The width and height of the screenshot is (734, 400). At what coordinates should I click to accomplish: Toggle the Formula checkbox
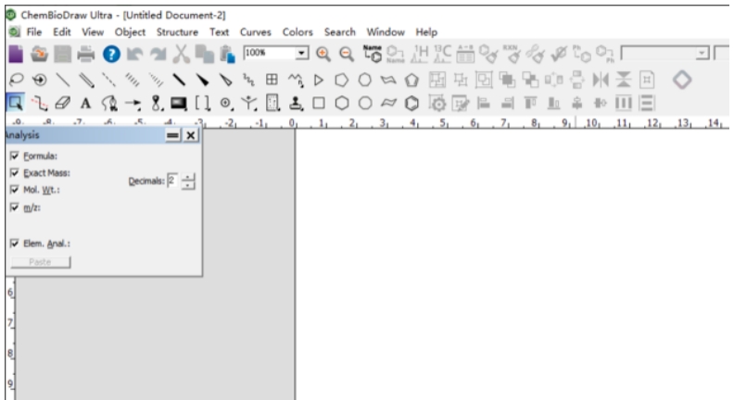click(15, 156)
